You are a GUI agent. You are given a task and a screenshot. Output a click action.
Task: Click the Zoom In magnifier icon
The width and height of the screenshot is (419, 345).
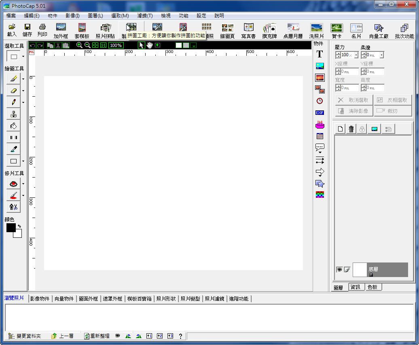click(79, 45)
